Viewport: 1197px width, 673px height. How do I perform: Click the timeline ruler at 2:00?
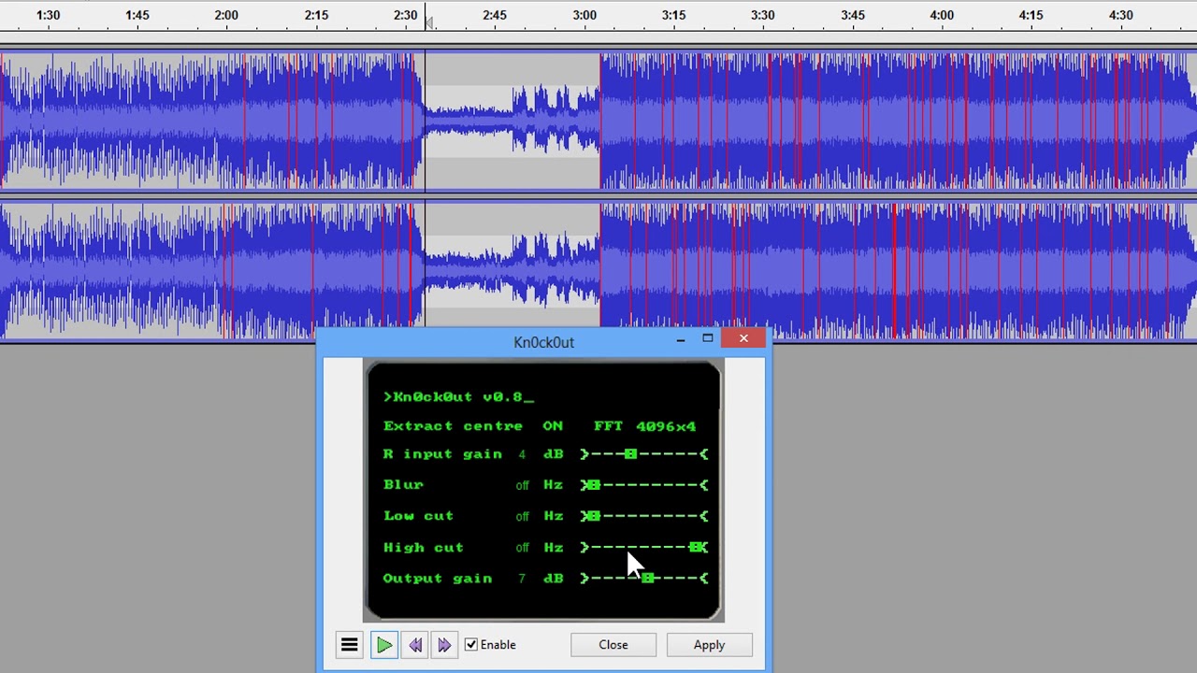point(226,15)
